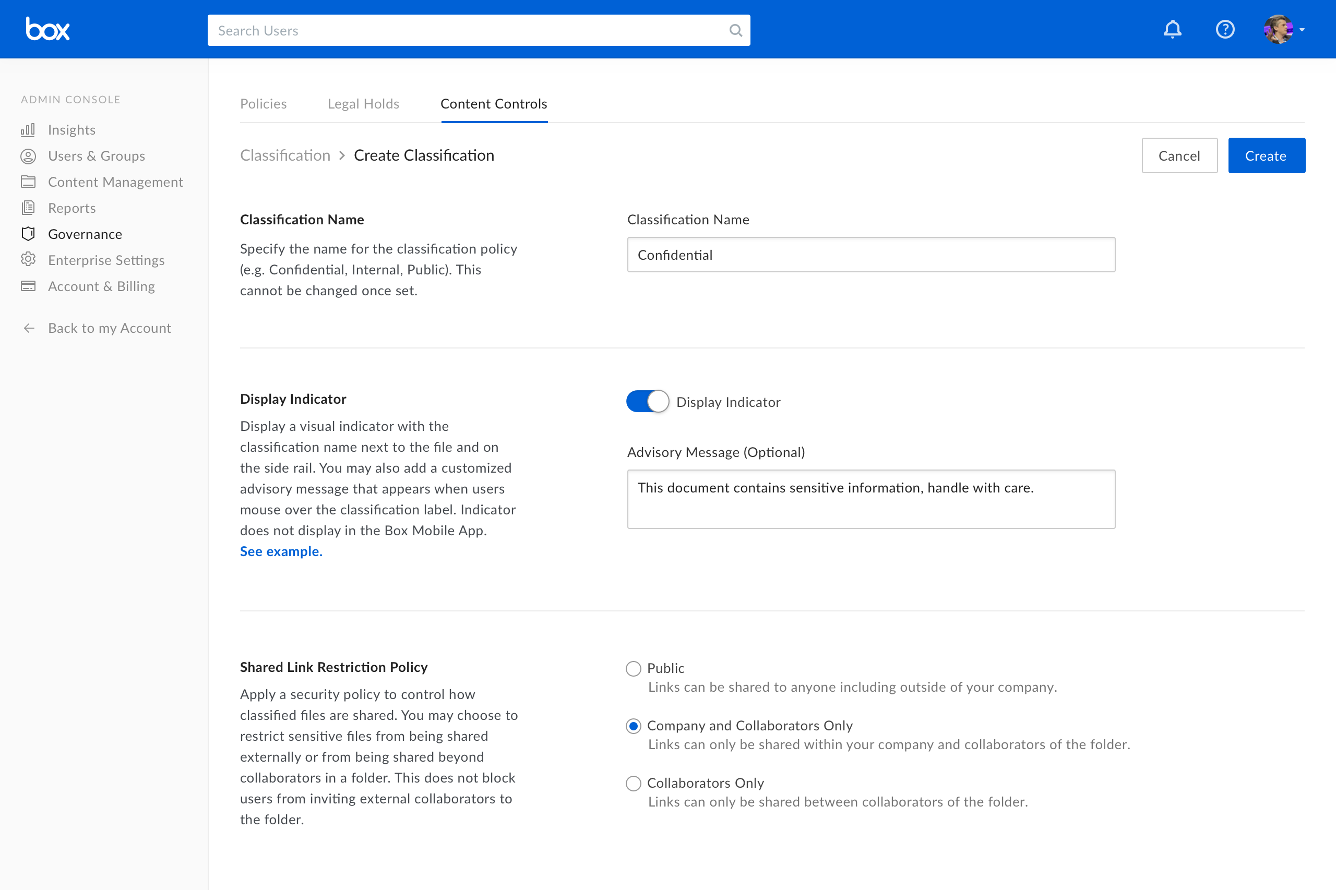Open the notifications bell
The width and height of the screenshot is (1336, 890).
coord(1172,29)
